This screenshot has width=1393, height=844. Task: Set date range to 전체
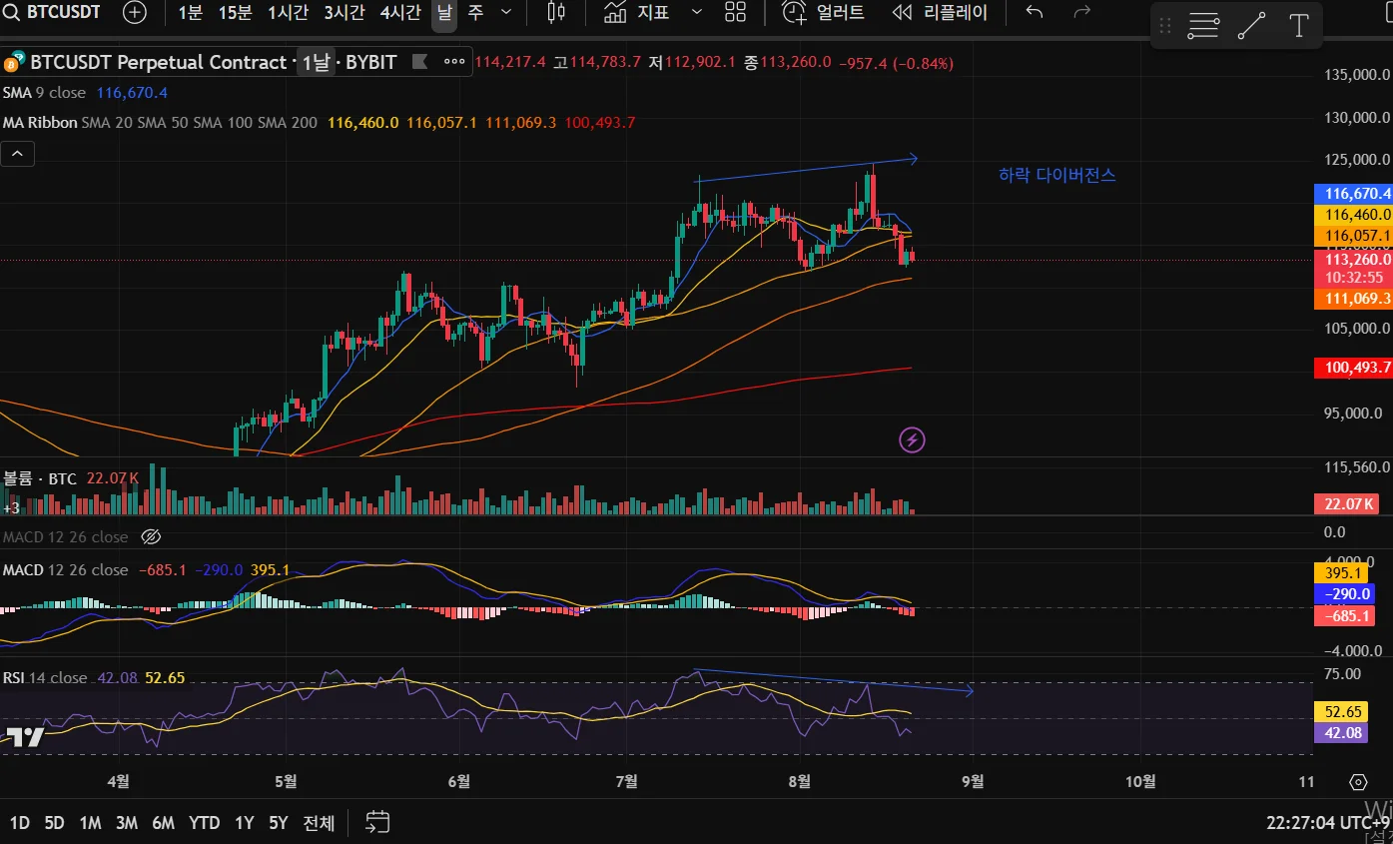pos(319,823)
